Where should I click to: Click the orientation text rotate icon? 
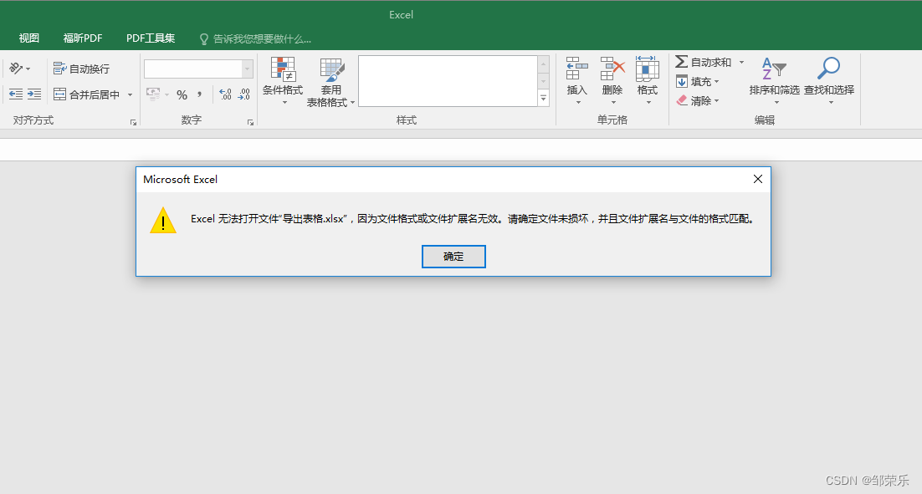(x=16, y=69)
